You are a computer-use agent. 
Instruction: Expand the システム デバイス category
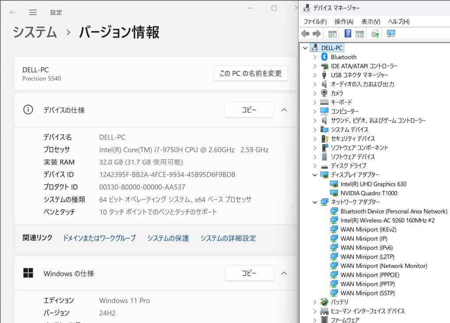click(x=315, y=130)
